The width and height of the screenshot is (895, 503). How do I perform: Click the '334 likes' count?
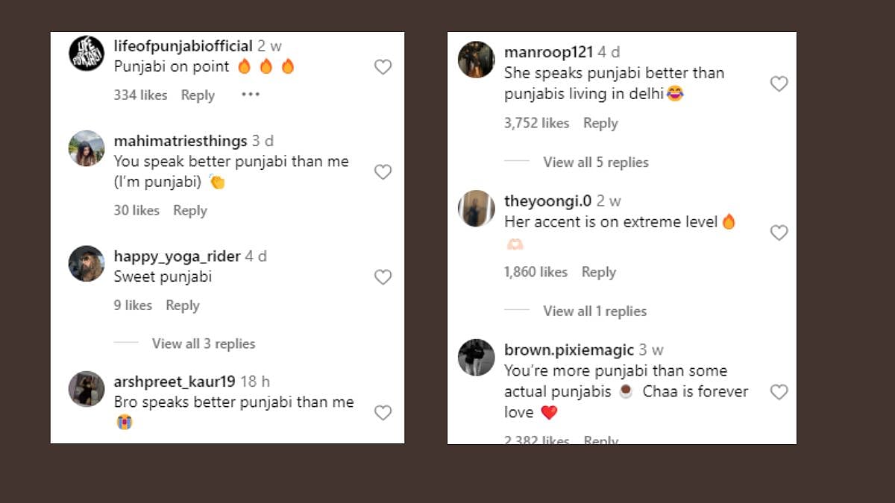140,95
